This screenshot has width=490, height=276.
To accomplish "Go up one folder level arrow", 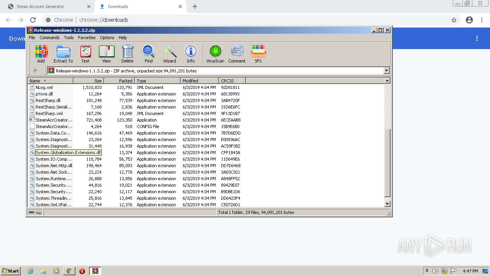I will pyautogui.click(x=35, y=71).
